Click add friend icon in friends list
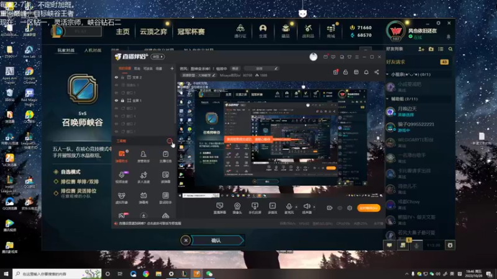 (x=421, y=49)
